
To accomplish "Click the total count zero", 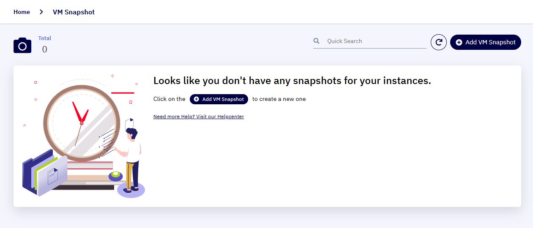I will (x=44, y=49).
